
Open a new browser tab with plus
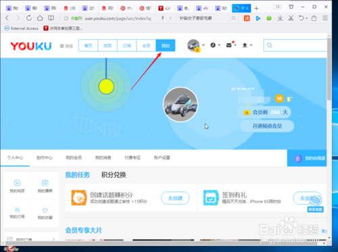click(x=256, y=9)
